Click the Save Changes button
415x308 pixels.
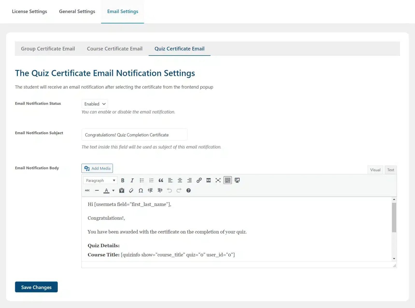[36, 287]
